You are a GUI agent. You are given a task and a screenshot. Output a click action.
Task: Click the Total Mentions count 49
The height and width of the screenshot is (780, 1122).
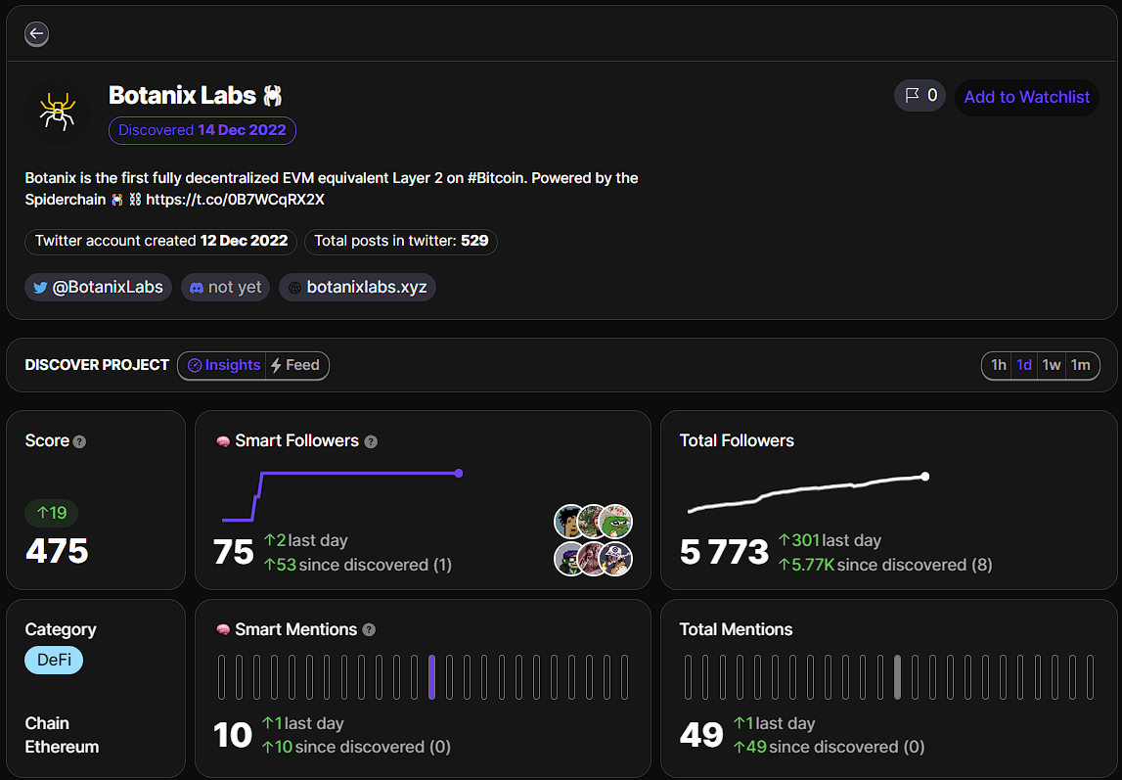701,736
